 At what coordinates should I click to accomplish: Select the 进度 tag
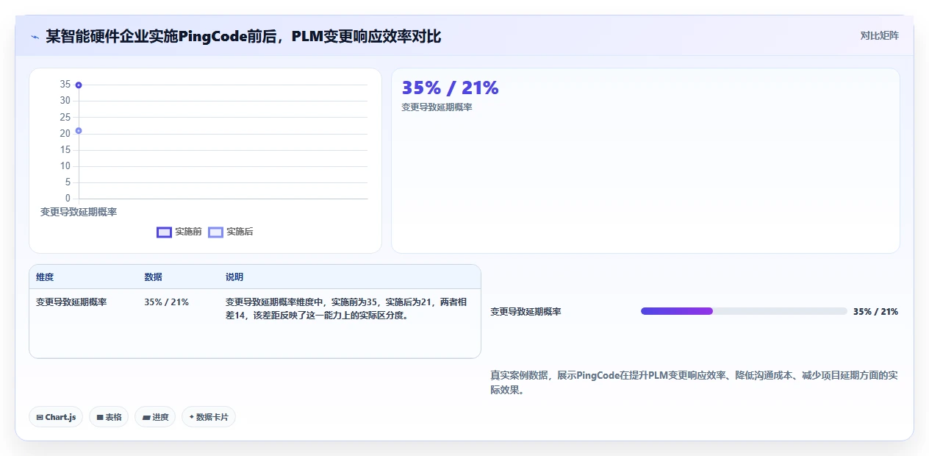155,417
